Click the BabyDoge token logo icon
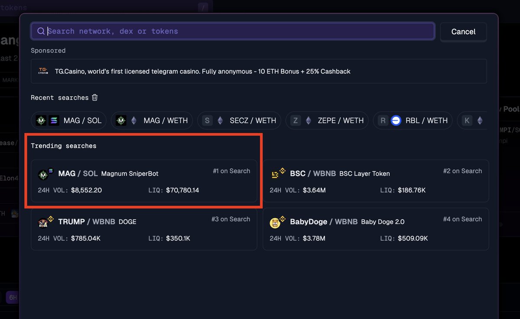 275,223
